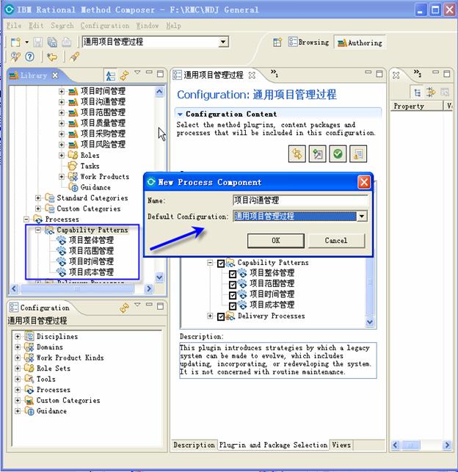The image size is (458, 472).
Task: Uncheck the 项目范围管理 checkbox in editor
Action: tap(233, 285)
